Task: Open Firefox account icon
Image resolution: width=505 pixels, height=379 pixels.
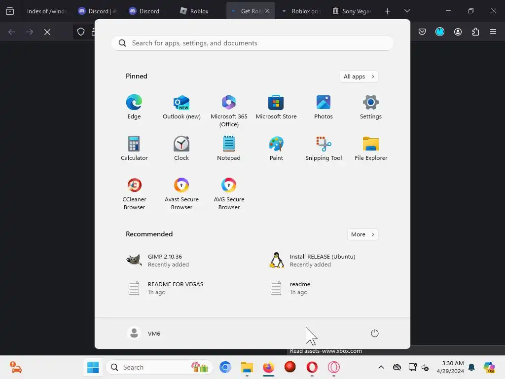Action: point(458,32)
